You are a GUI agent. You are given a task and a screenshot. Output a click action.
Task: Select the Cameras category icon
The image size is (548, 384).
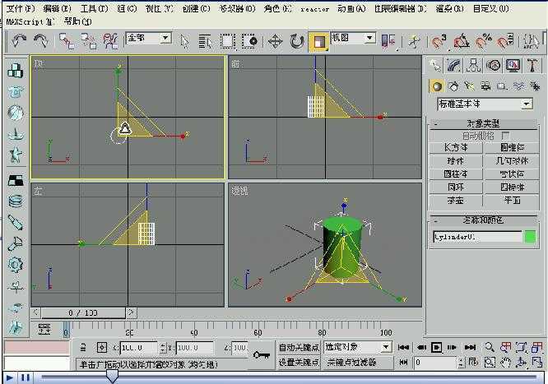click(485, 86)
